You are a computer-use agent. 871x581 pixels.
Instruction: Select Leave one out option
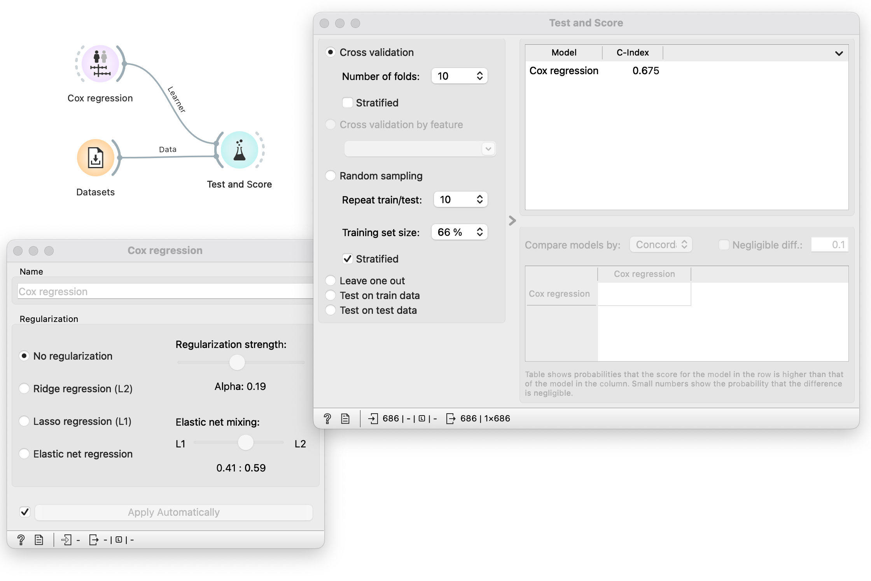(x=331, y=280)
